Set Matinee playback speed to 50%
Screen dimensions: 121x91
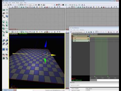coord(101,32)
